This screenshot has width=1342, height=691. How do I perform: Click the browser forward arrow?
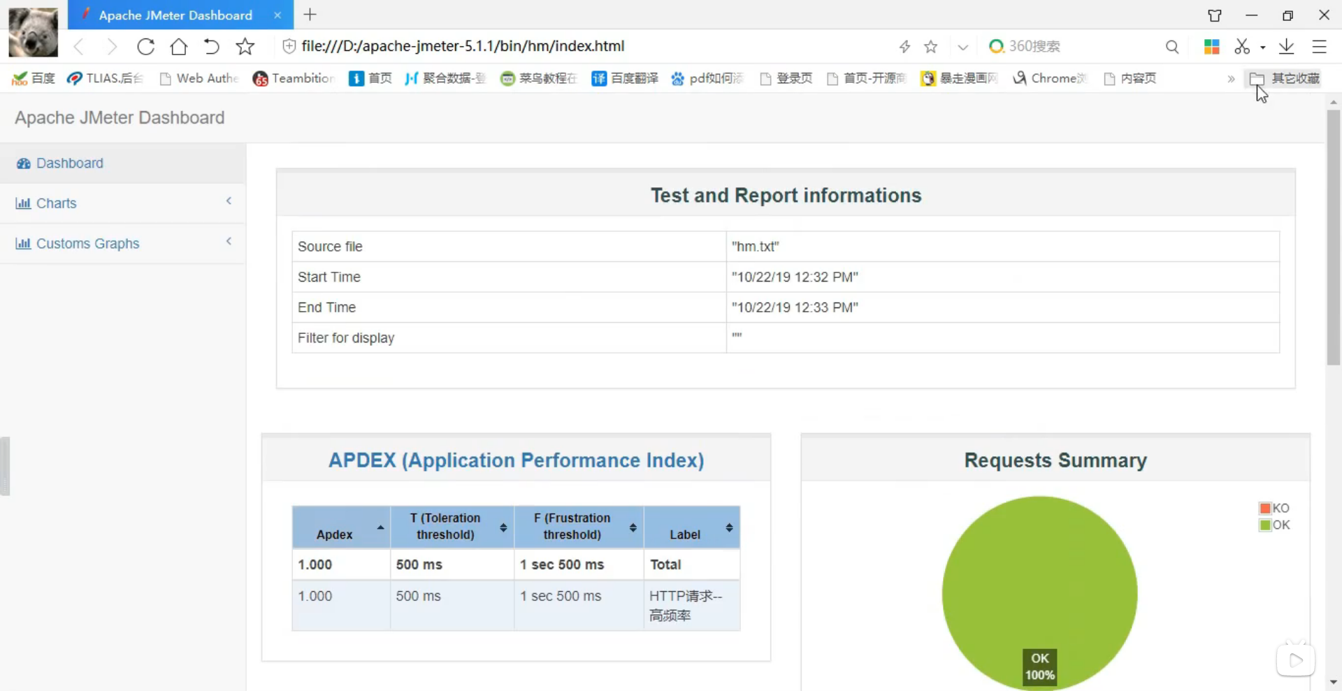pyautogui.click(x=112, y=47)
